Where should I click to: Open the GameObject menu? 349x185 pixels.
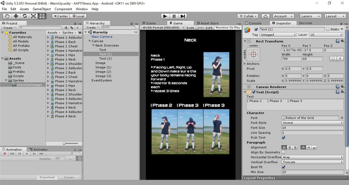coord(42,9)
